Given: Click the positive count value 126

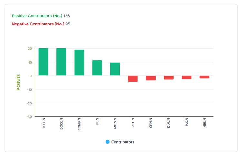Looking at the screenshot, I should (x=66, y=16).
